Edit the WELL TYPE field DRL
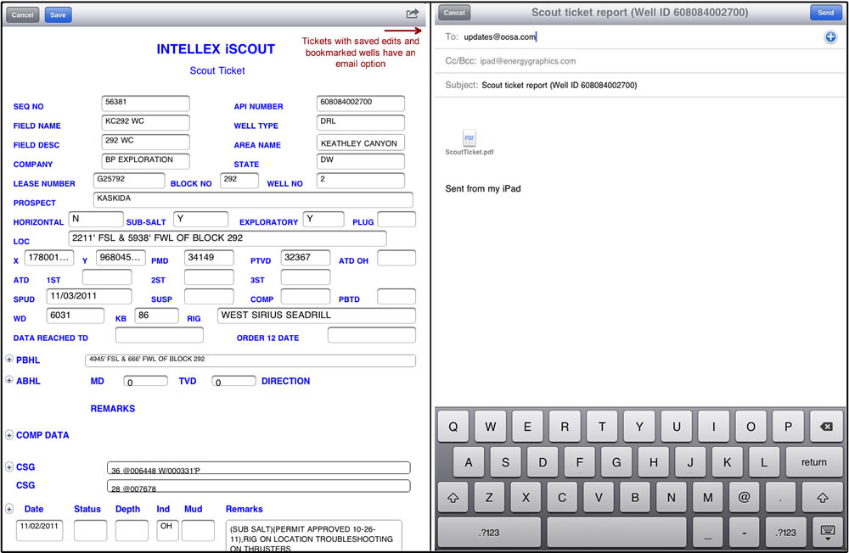 361,122
